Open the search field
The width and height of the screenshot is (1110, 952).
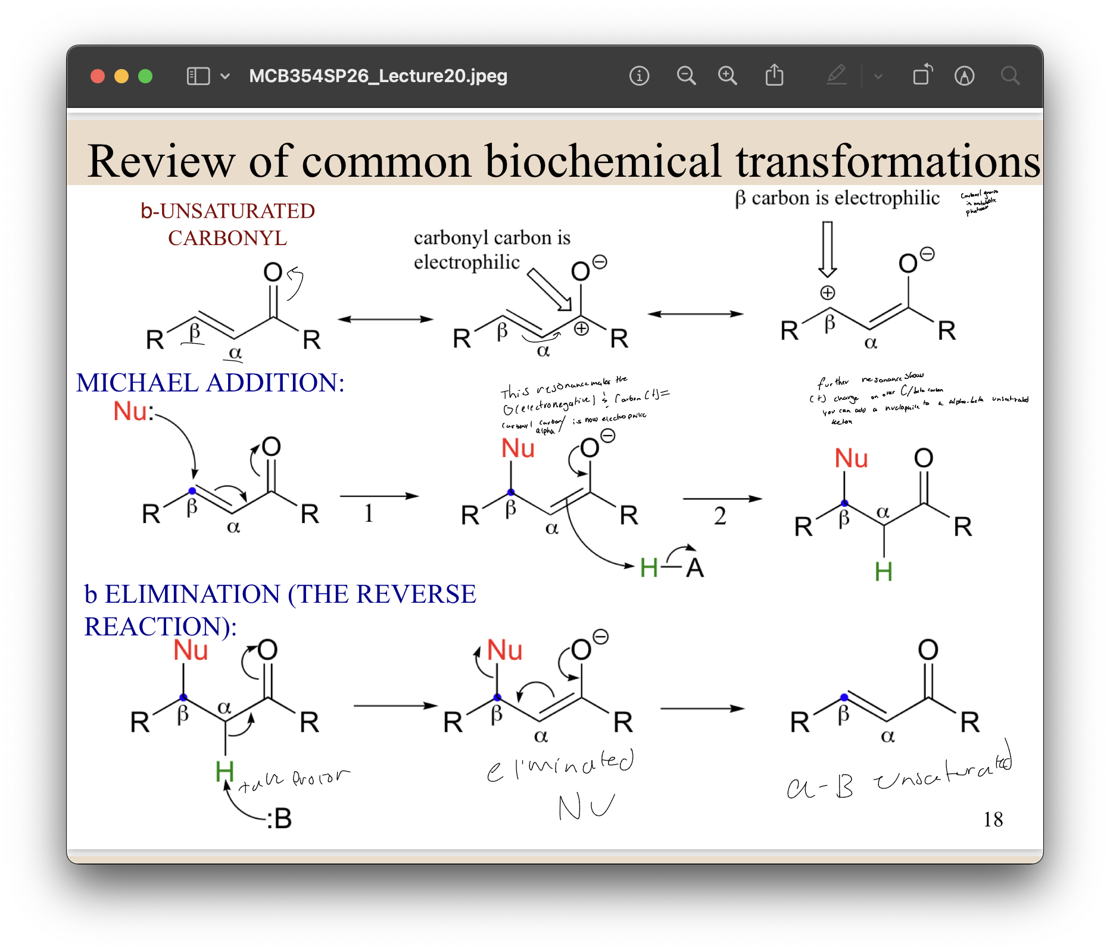click(1010, 76)
